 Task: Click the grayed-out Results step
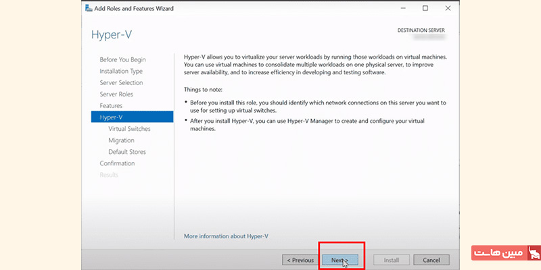coord(109,175)
